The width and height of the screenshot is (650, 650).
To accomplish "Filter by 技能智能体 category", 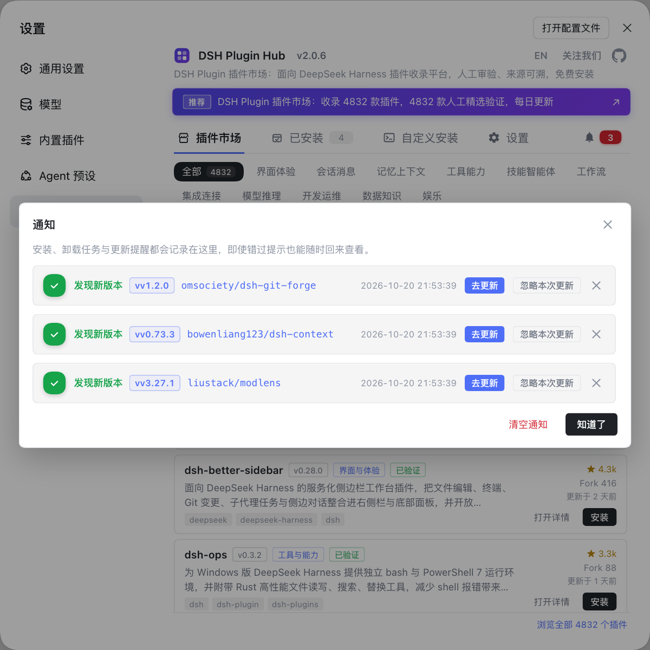I will [x=531, y=172].
